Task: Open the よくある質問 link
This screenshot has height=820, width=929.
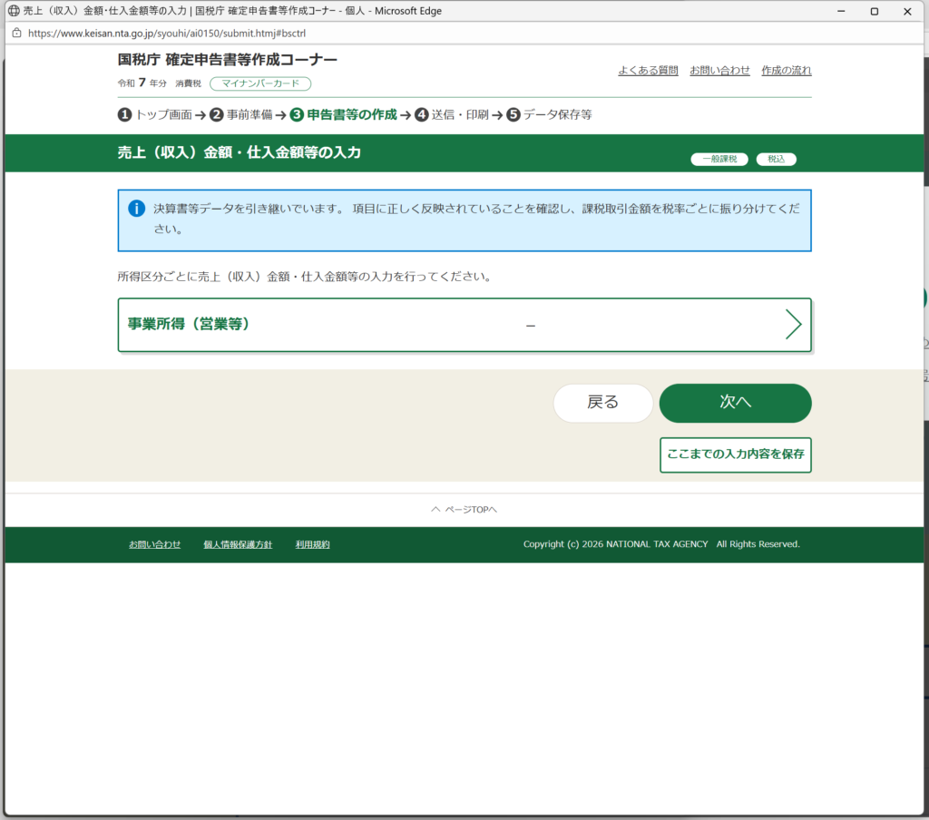Action: click(648, 70)
